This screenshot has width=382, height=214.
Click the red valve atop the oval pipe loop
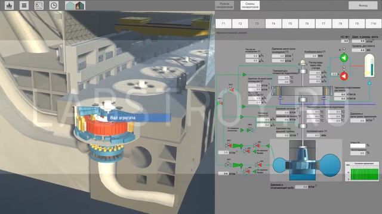(x=231, y=89)
